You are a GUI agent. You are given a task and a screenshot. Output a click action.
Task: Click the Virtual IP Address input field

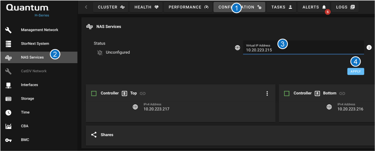304,48
